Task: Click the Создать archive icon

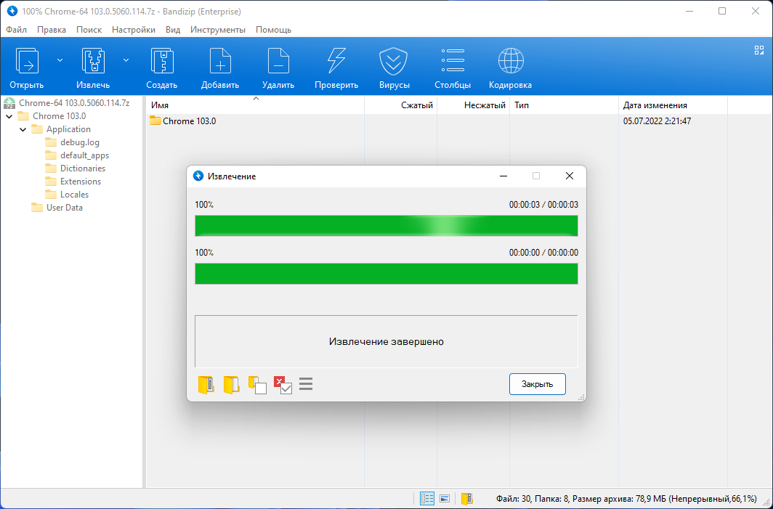Action: (162, 61)
